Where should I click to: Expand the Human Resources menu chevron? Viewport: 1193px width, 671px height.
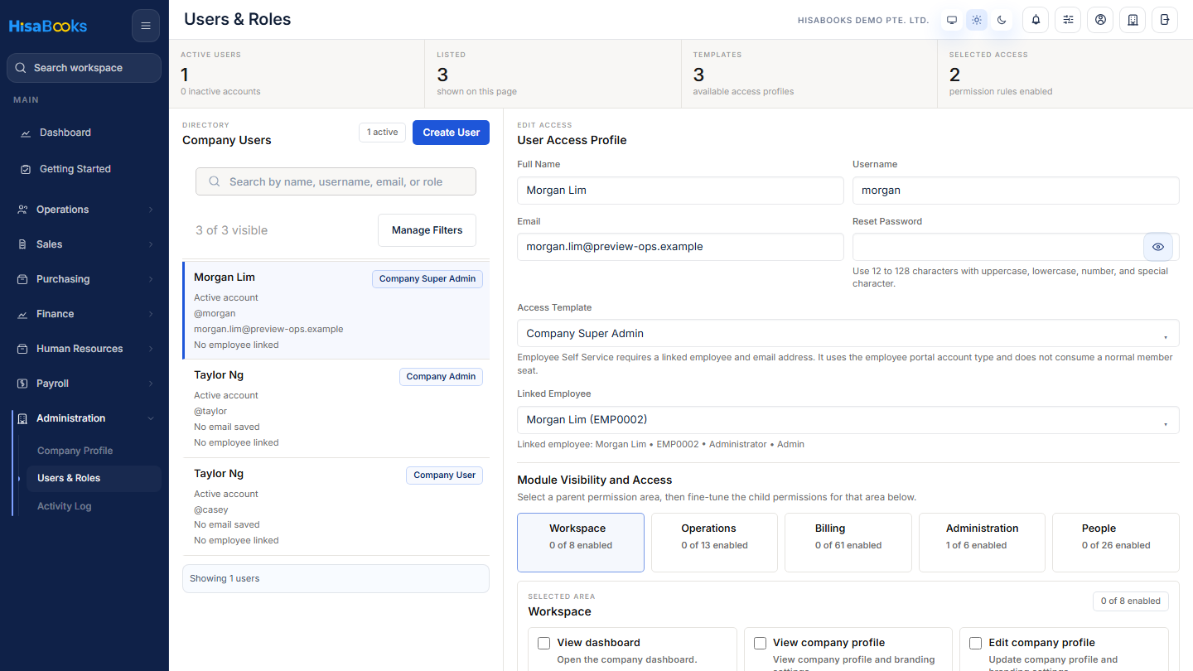151,349
